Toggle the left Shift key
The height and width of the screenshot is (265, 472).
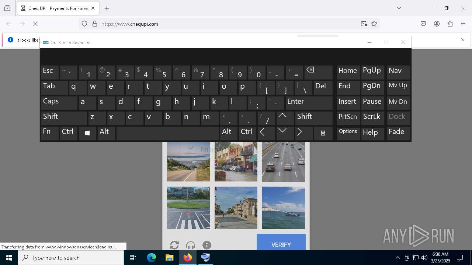[x=64, y=118]
